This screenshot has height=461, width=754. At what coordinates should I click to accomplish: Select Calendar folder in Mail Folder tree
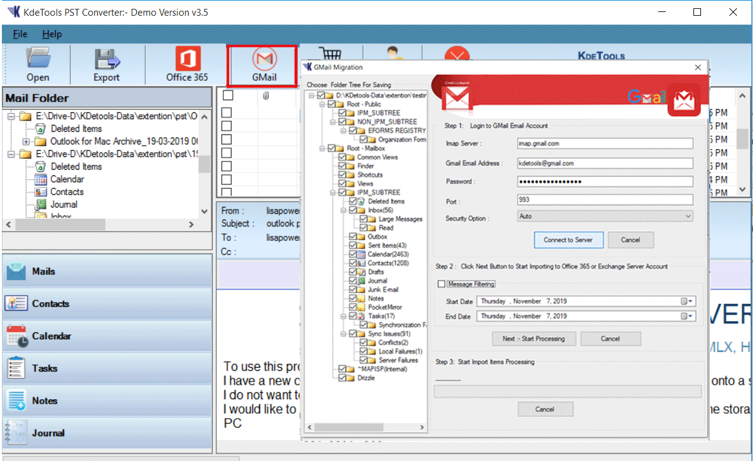coord(67,179)
